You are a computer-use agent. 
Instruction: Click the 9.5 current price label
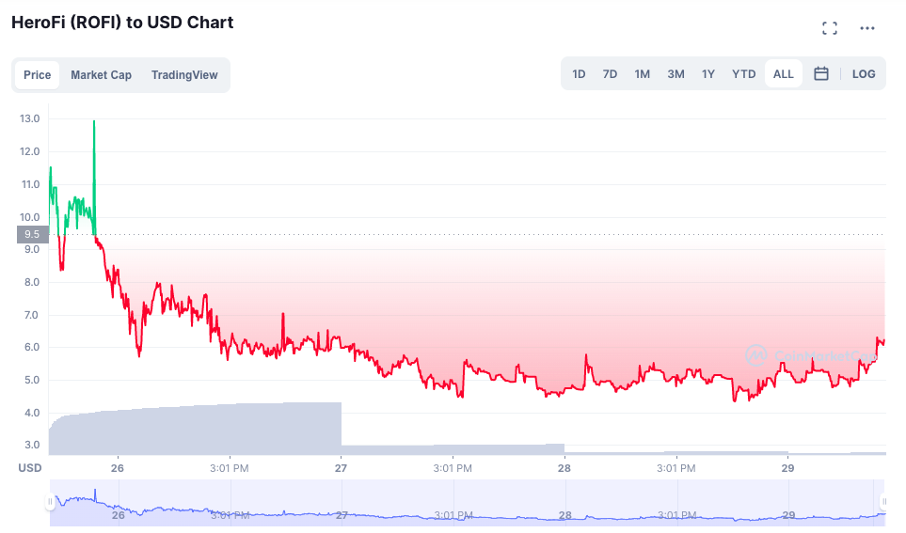tap(32, 234)
